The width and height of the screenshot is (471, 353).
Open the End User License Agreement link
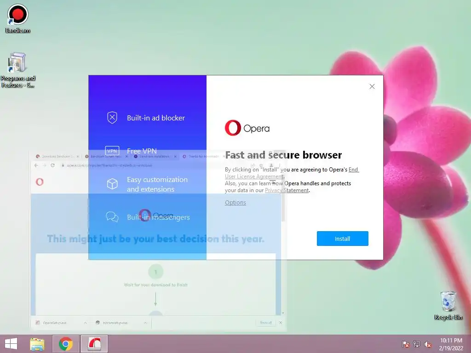pos(292,173)
